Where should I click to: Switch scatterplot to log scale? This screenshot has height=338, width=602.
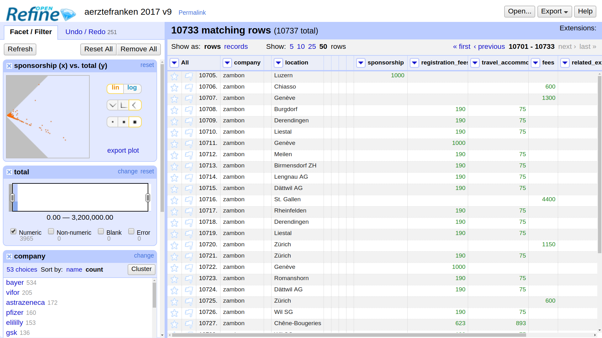point(132,88)
